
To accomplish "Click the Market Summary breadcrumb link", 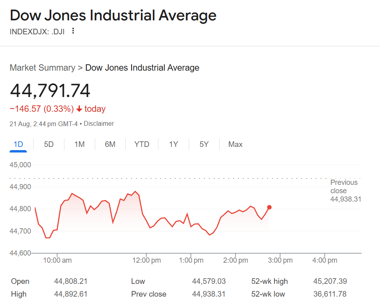I will point(42,67).
